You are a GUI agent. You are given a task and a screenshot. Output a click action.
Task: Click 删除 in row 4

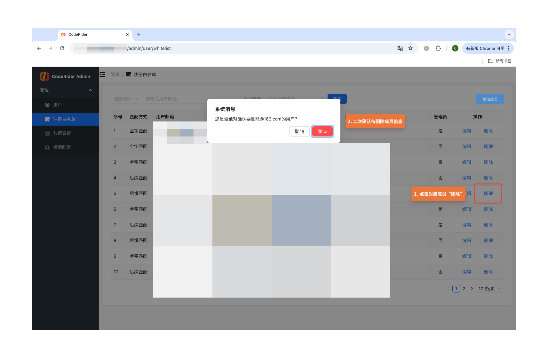[488, 178]
